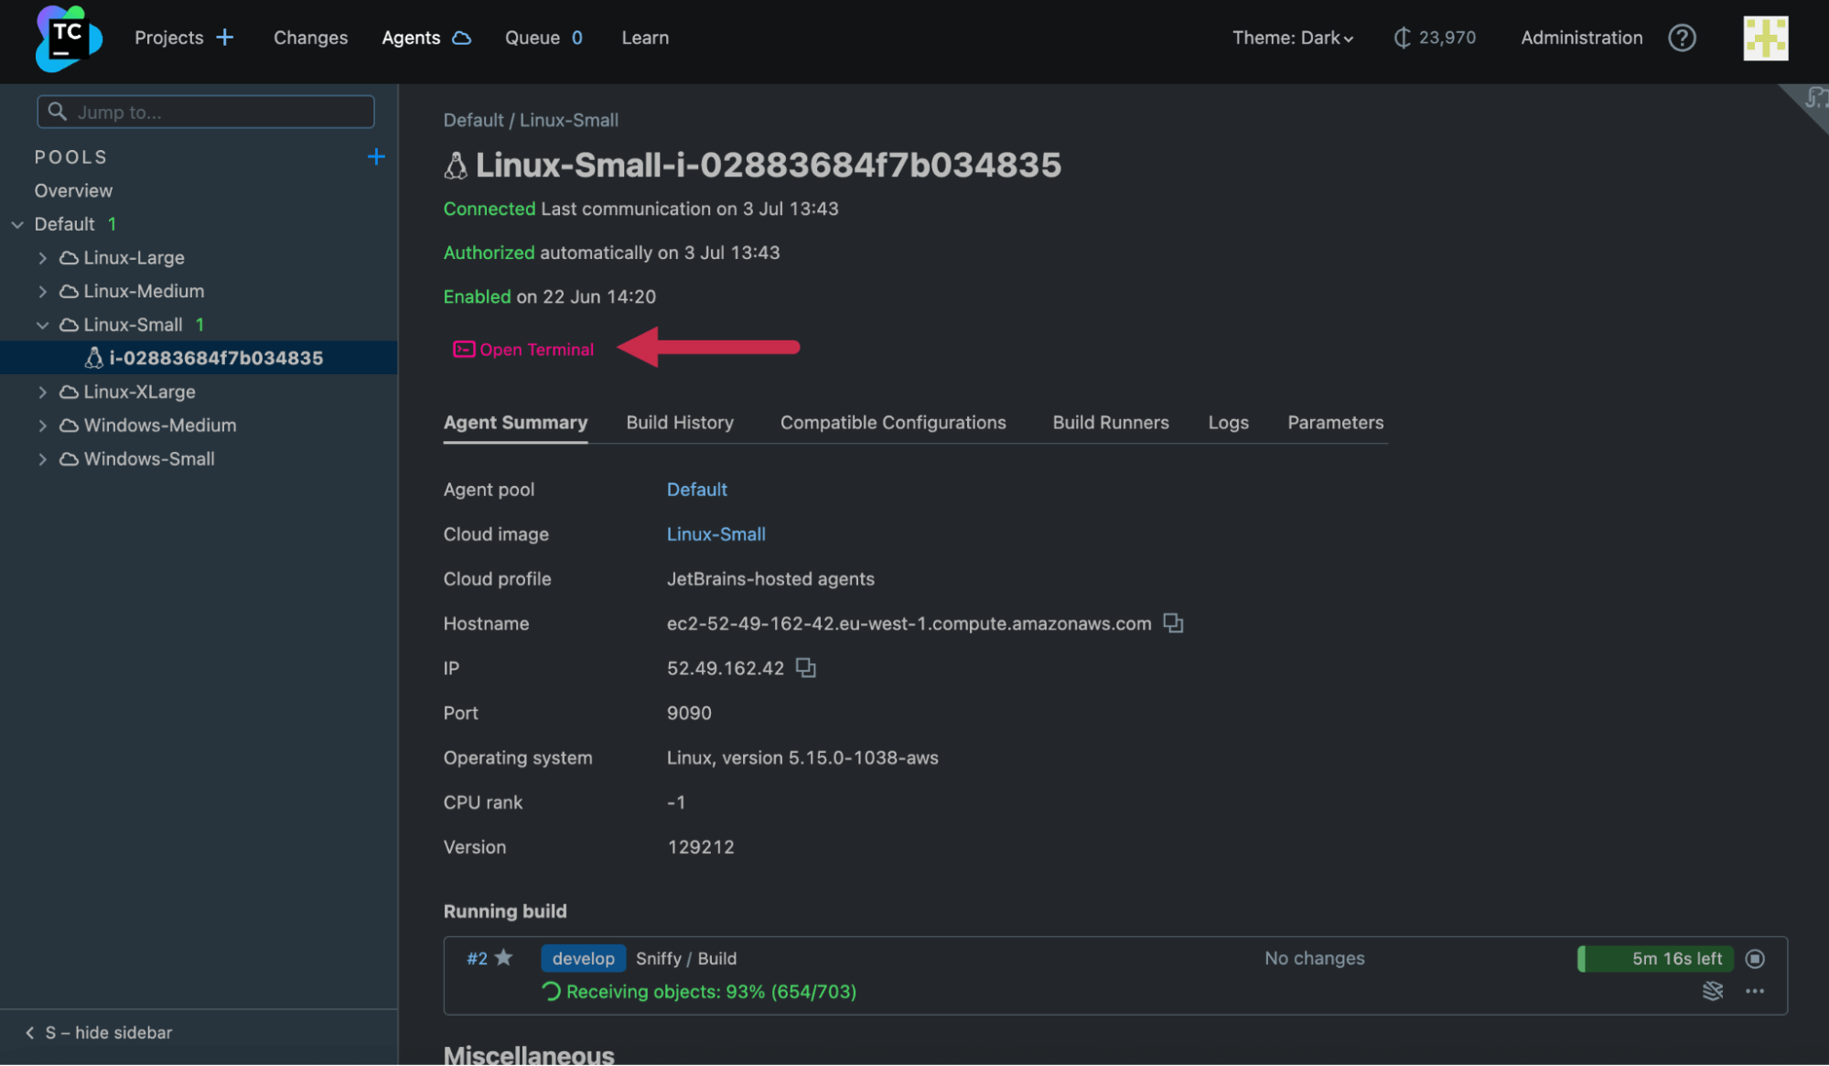The image size is (1829, 1066).
Task: Expand the Windows-Medium agent pool
Action: click(x=43, y=425)
